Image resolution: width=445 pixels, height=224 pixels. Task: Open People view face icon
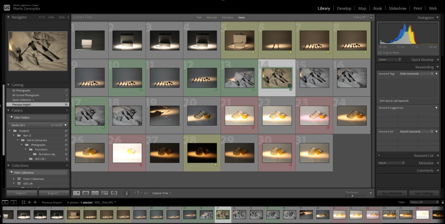coord(114,193)
